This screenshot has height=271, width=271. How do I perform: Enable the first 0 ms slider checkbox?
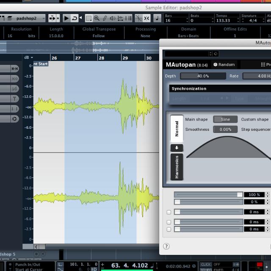click(169, 212)
